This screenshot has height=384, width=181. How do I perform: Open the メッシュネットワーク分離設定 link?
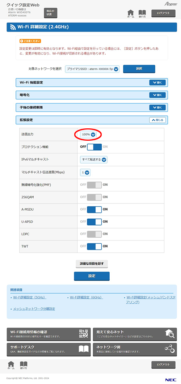(34, 309)
